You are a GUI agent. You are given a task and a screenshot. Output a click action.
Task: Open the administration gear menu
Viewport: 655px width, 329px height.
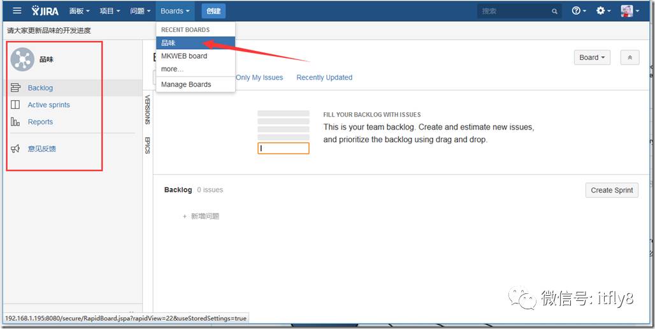click(603, 11)
